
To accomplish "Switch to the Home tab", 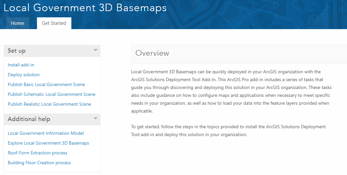I will click(17, 23).
